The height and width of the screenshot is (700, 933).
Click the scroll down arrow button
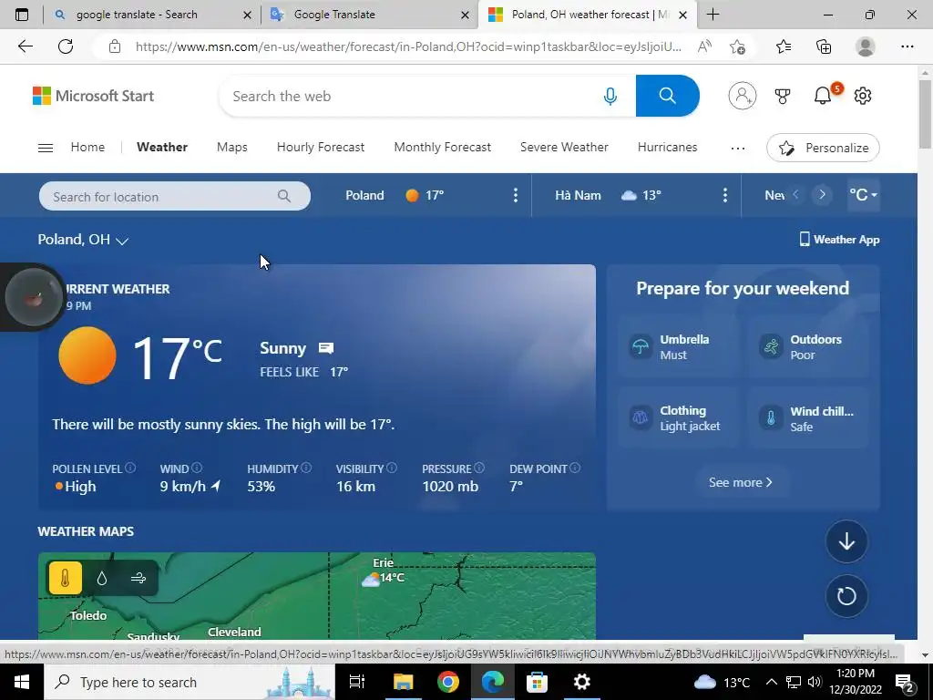[846, 541]
